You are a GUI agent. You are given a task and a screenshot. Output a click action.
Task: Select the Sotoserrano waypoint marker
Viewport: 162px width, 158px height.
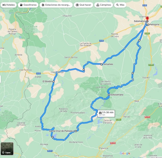tap(109, 95)
